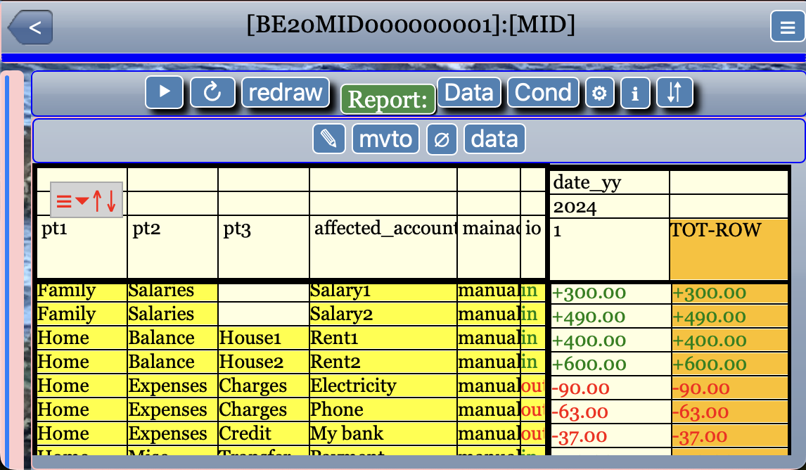Open settings via the gear icon
The width and height of the screenshot is (806, 470).
pyautogui.click(x=600, y=93)
